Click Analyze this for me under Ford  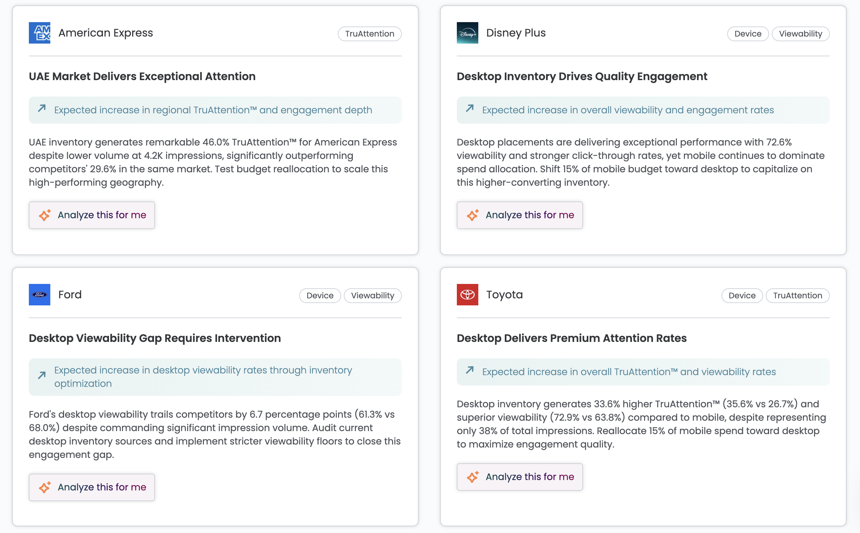(92, 487)
